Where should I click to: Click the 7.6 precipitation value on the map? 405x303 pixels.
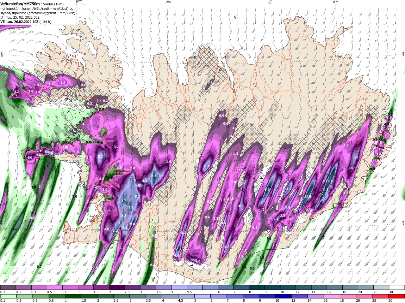pyautogui.click(x=133, y=181)
